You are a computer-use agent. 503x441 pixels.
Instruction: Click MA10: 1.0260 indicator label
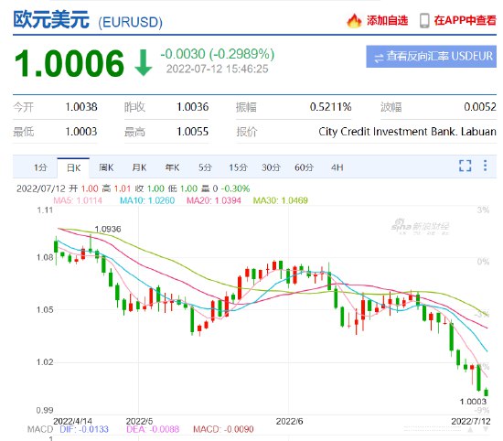[x=147, y=200]
